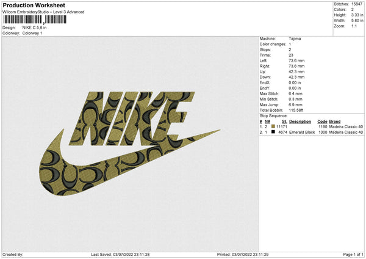Click 'Page 1 of 1' footer text

353,255
